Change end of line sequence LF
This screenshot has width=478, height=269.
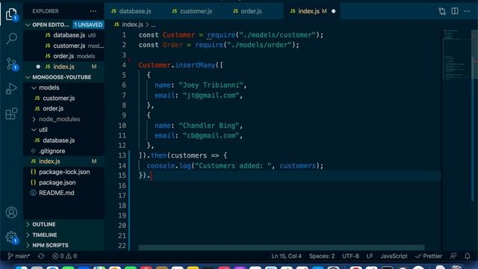[x=370, y=256]
